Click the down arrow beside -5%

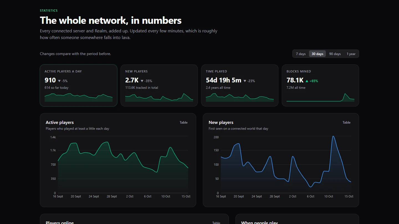point(59,81)
